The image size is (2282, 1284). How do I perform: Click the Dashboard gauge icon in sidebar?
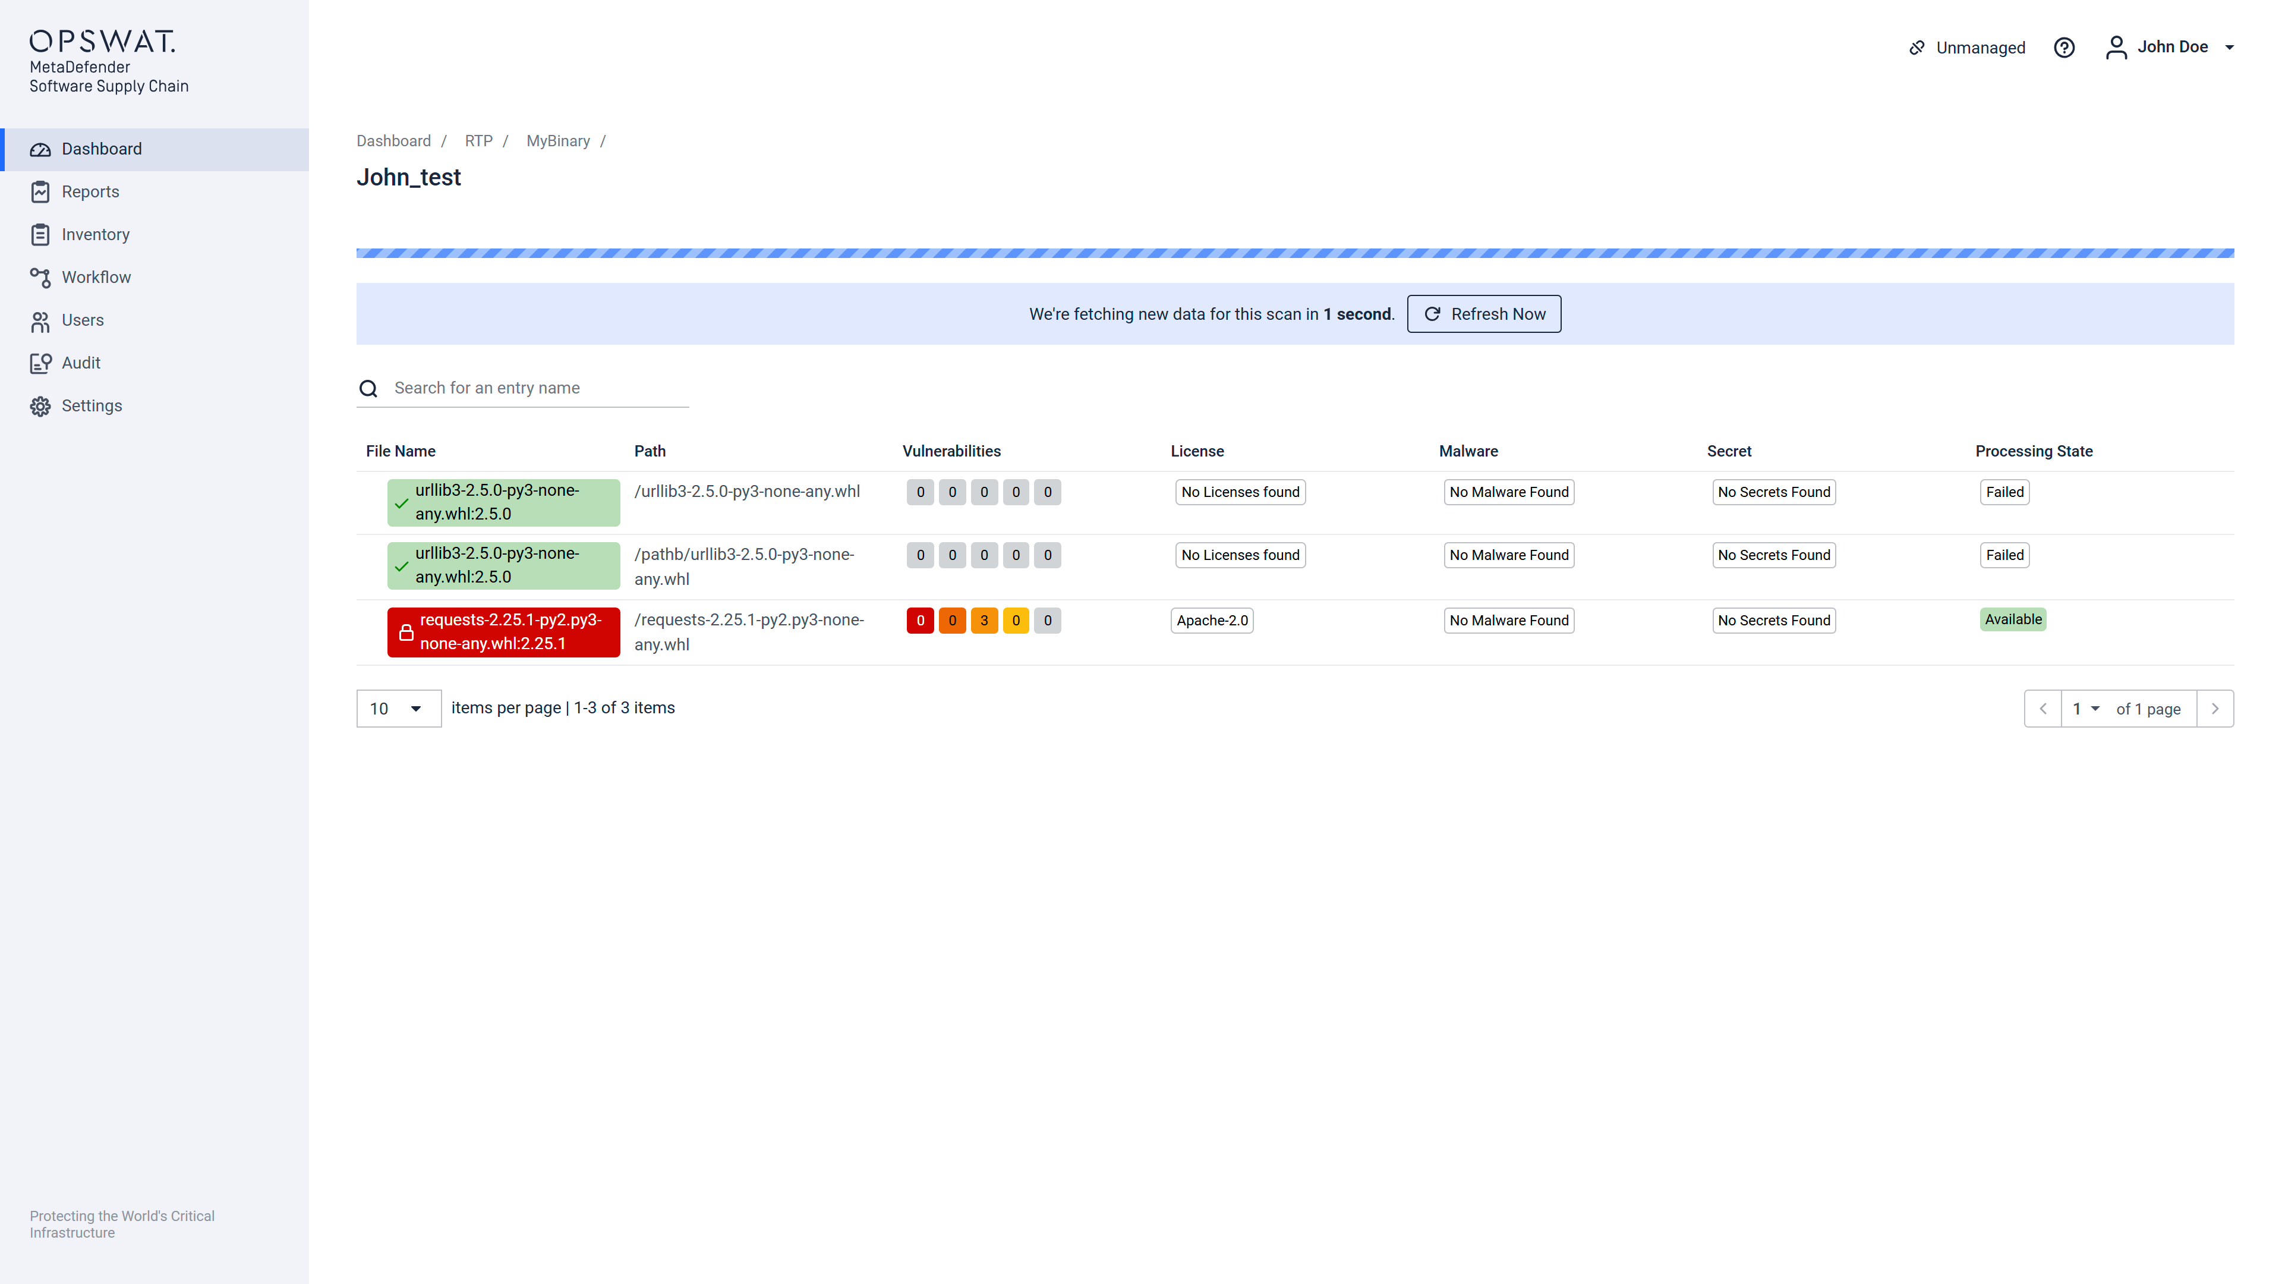(x=40, y=150)
